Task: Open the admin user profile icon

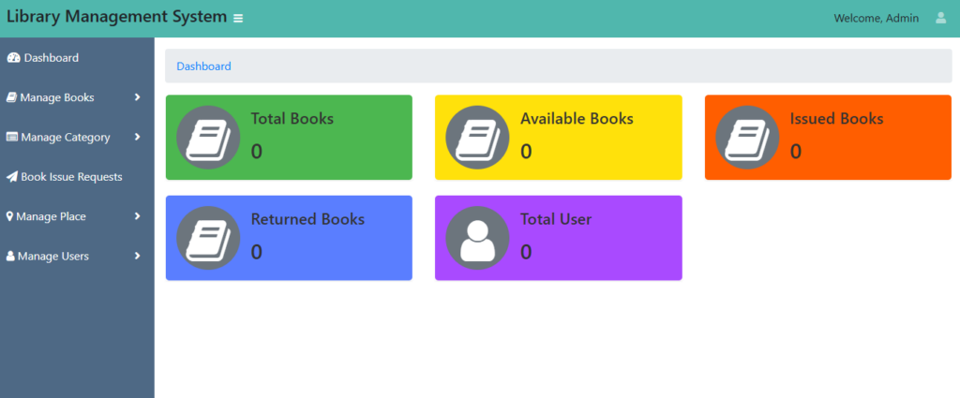Action: [941, 18]
